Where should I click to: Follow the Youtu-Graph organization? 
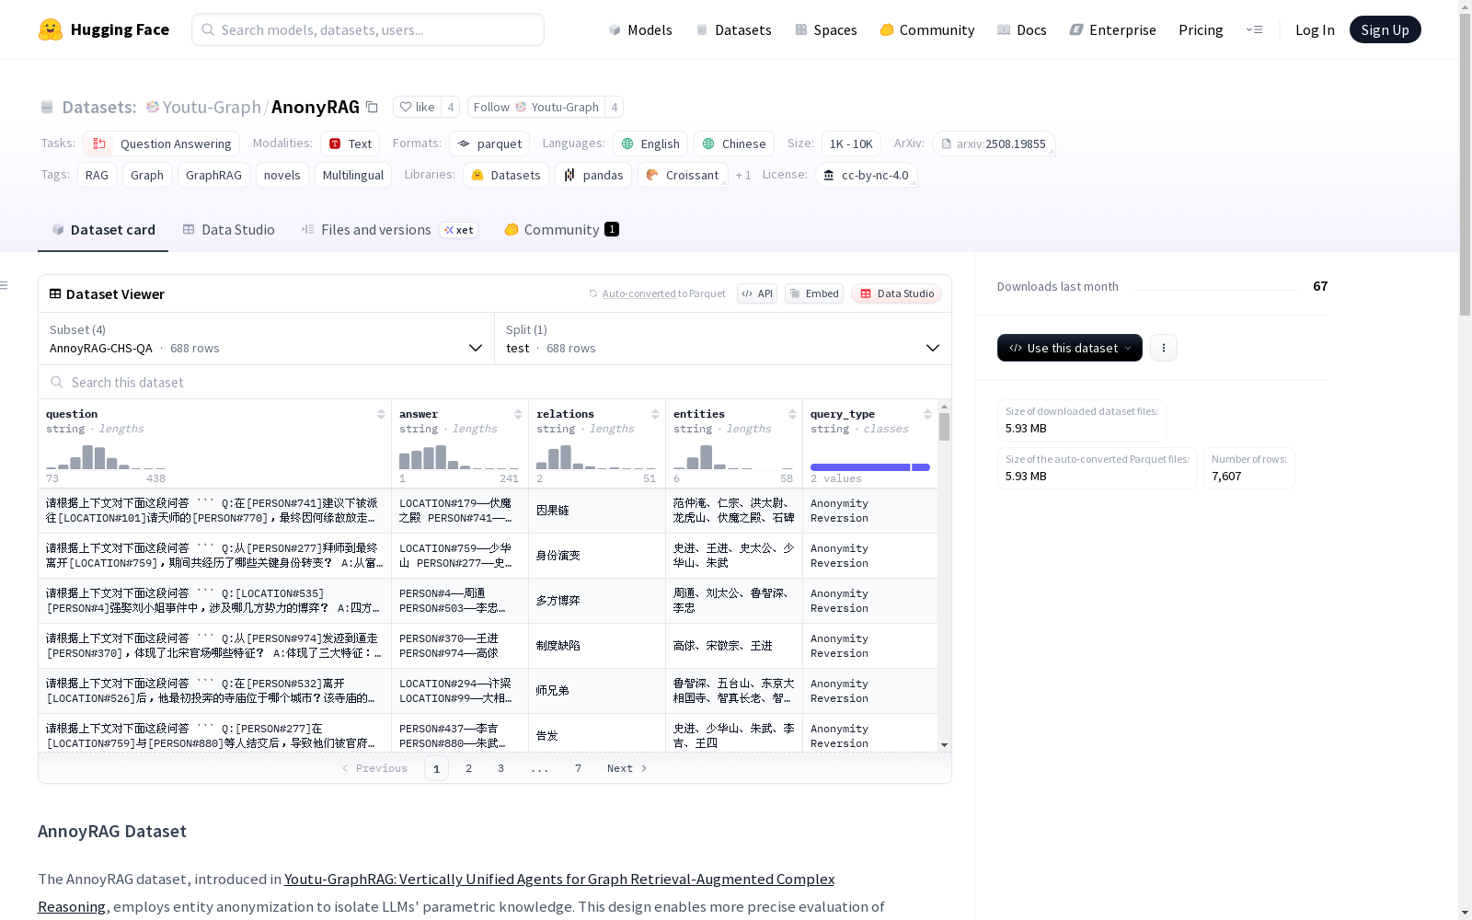(x=536, y=107)
